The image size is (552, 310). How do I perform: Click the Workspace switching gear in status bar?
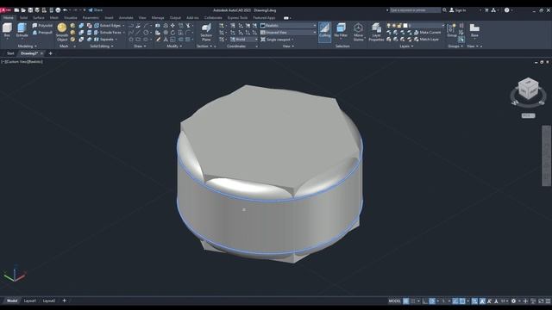pos(514,301)
